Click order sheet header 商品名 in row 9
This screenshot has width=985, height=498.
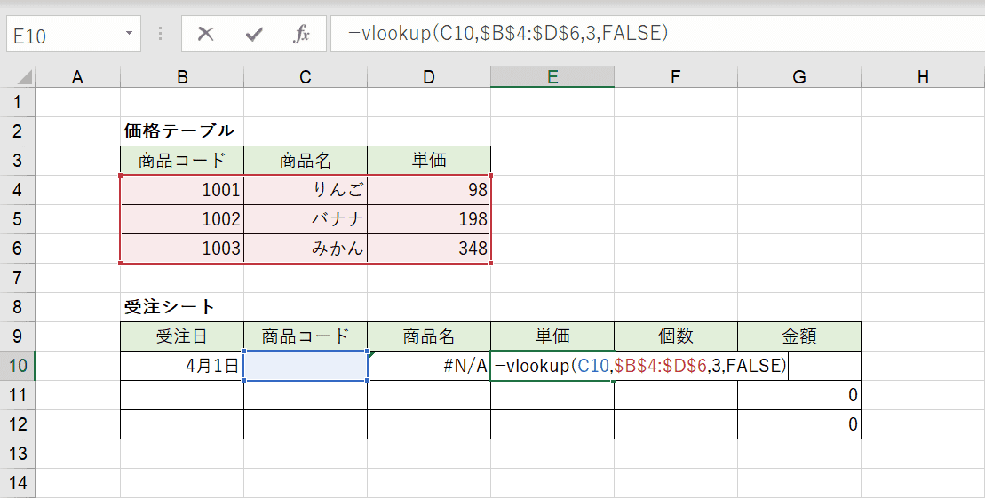429,336
